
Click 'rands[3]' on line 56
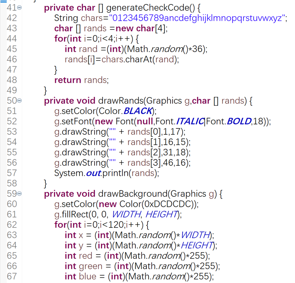[144, 163]
